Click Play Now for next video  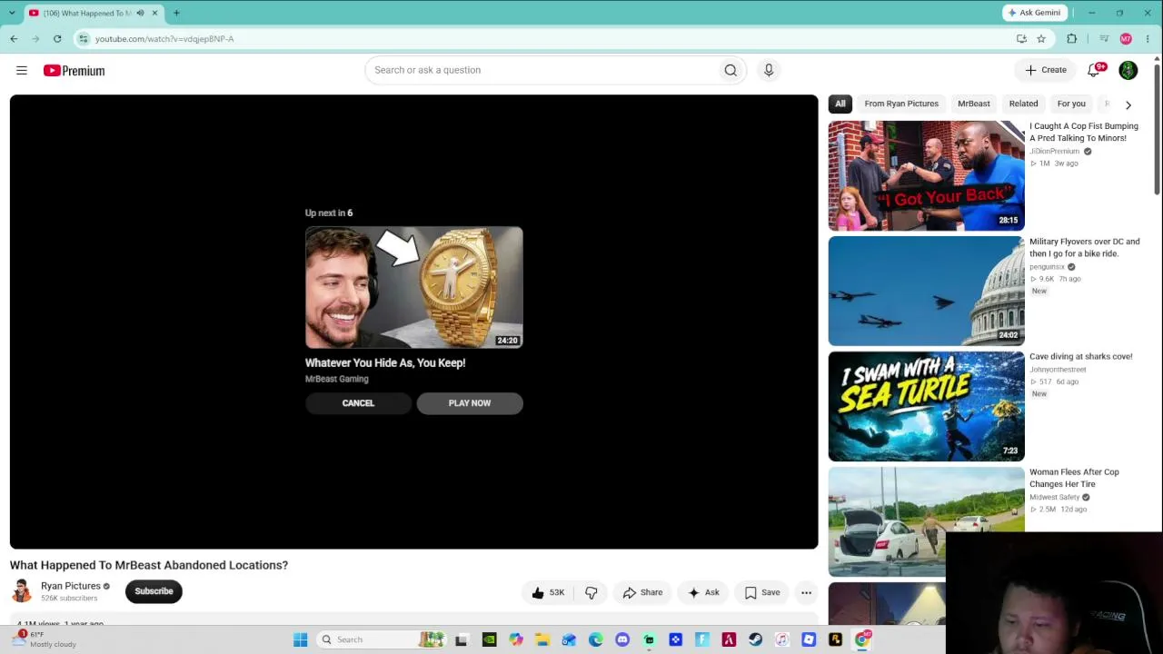pos(470,403)
